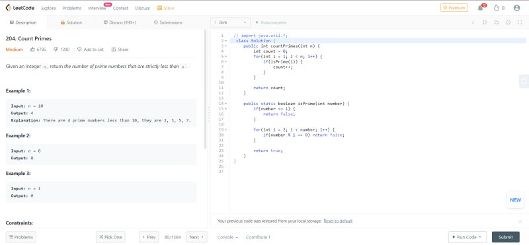This screenshot has width=529, height=245.
Task: Click the Submit button
Action: [506, 237]
